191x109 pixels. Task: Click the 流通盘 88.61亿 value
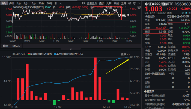[161, 54]
